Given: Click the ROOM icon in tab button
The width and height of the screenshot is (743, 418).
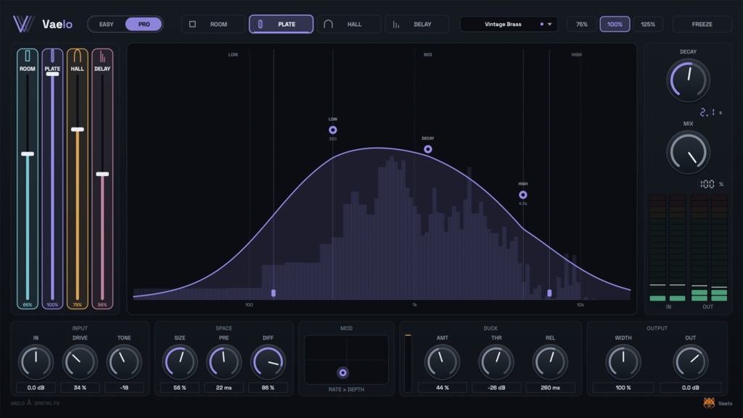Looking at the screenshot, I should [192, 24].
